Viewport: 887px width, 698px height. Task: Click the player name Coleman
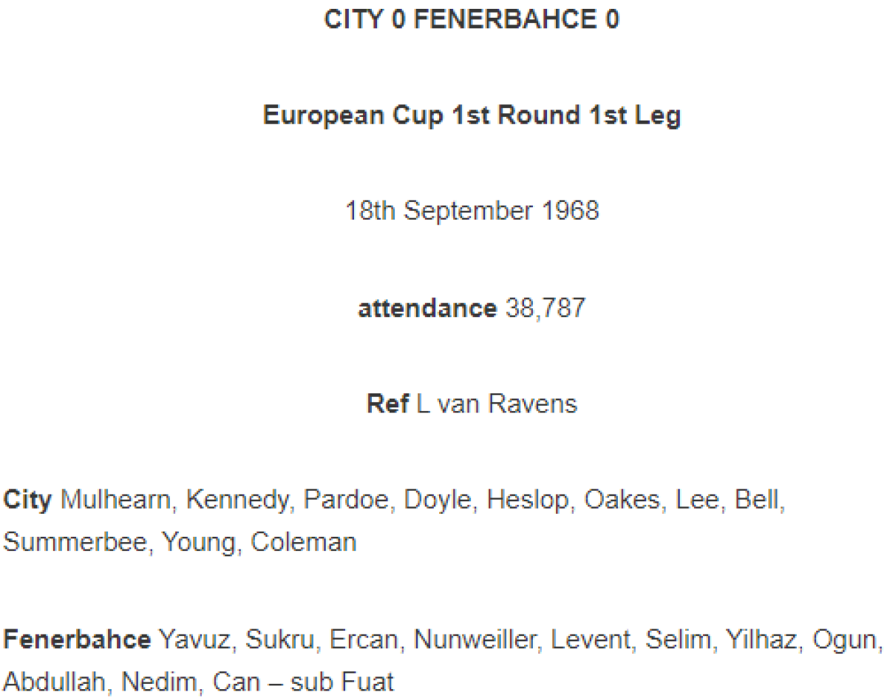click(x=303, y=542)
